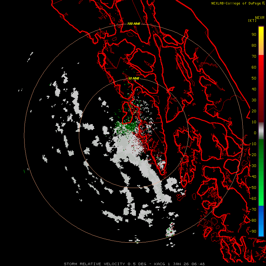The image size is (266, 266).
Task: Click the 30 value on velocity scale
Action: tap(254, 100)
